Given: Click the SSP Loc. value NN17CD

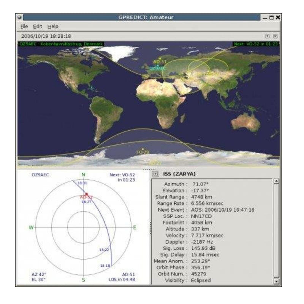Looking at the screenshot, I should pos(201,216).
